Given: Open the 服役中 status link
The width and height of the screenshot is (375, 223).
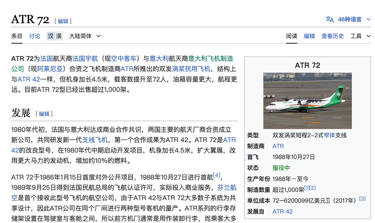Looking at the screenshot, I should click(281, 168).
